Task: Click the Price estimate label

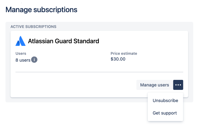Action: (x=124, y=53)
